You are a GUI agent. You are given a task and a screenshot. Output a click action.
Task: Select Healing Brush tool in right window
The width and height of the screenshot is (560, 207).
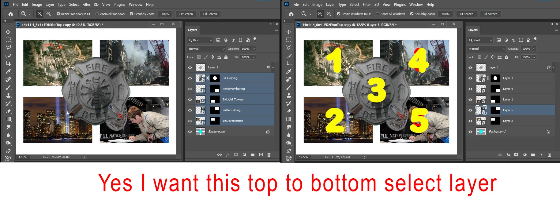click(289, 79)
